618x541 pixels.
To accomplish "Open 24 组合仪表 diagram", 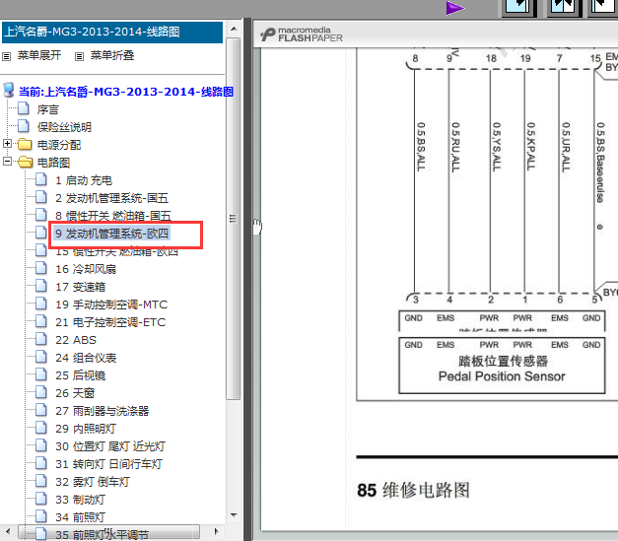I will point(86,358).
